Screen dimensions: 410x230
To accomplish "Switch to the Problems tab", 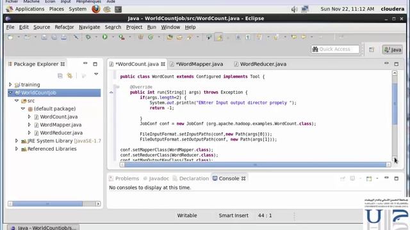I will click(124, 178).
